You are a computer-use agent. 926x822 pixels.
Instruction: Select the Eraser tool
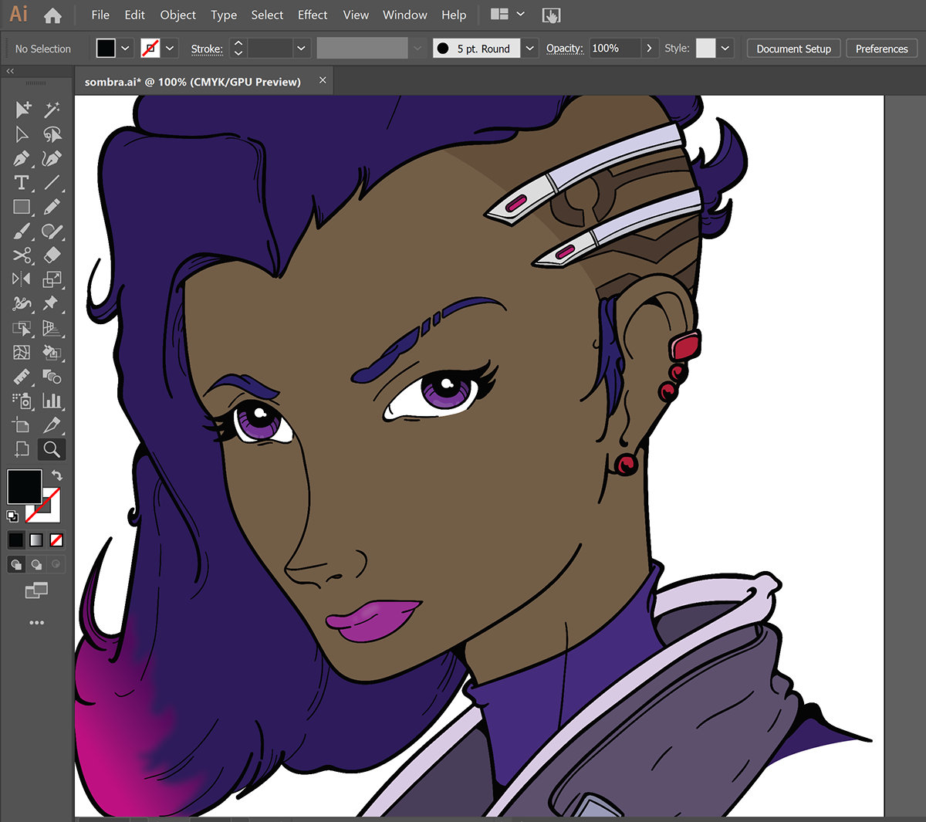(x=52, y=255)
